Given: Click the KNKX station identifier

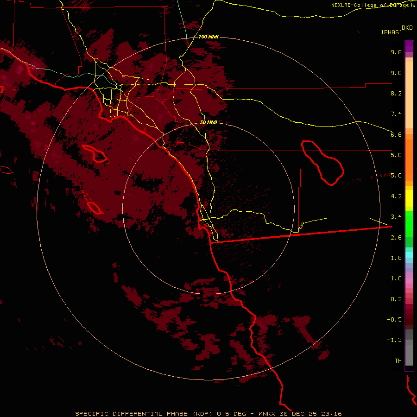Looking at the screenshot, I should point(267,414).
